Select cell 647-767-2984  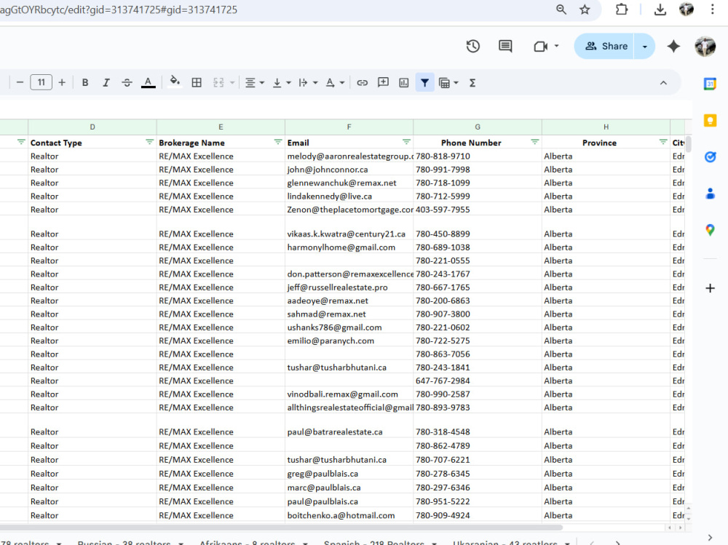(x=478, y=381)
